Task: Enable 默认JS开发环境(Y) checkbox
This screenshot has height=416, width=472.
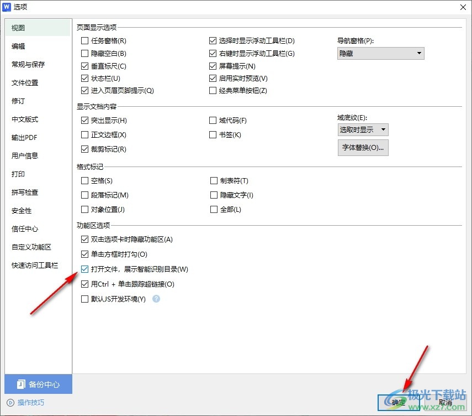Action: click(x=85, y=299)
